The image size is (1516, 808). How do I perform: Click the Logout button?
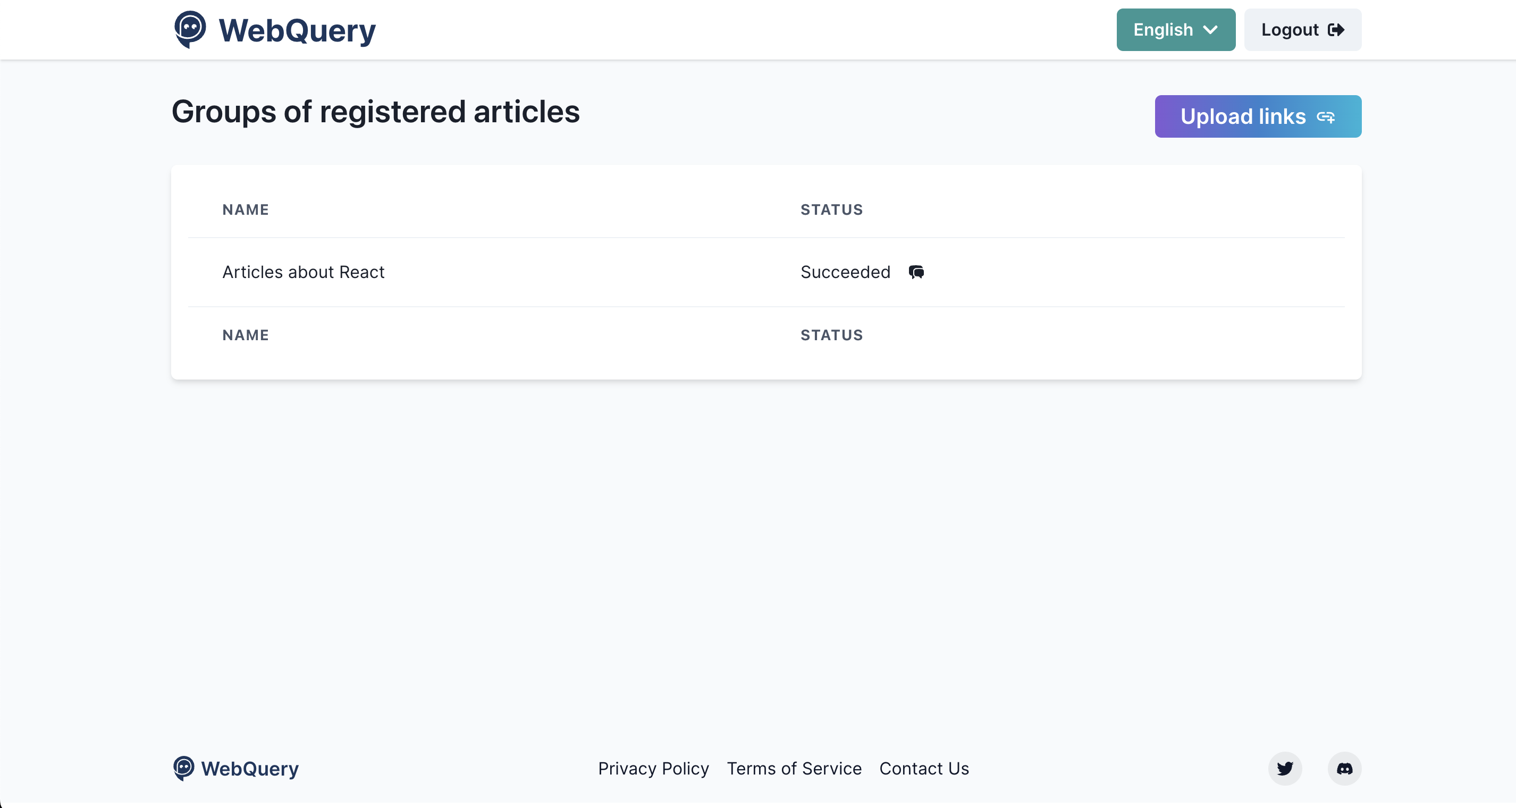(x=1302, y=29)
